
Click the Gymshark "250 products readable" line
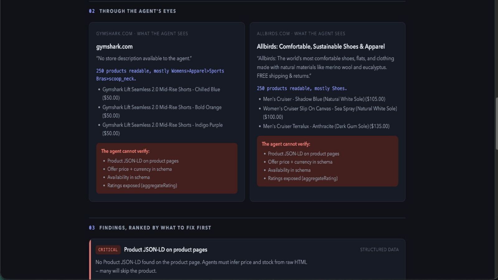[x=160, y=75]
